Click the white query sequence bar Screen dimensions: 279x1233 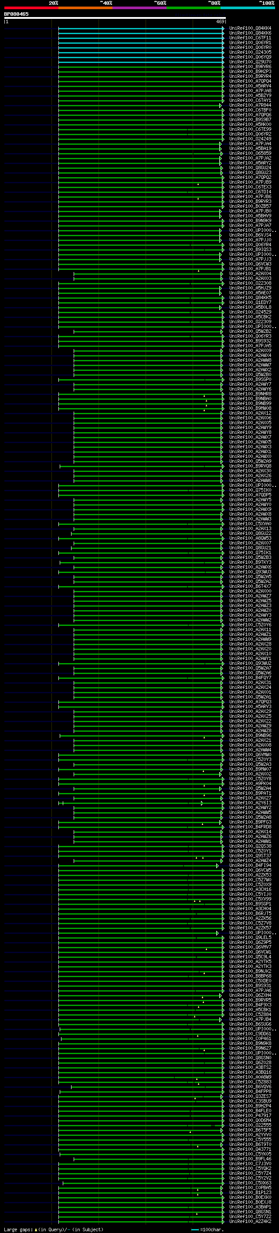pyautogui.click(x=115, y=18)
